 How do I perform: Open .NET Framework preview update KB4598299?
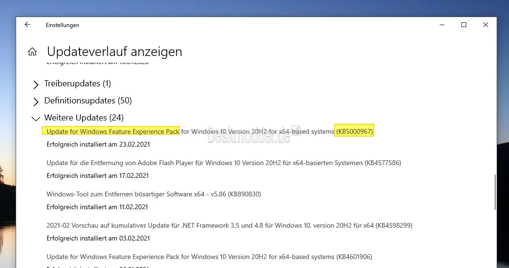tap(230, 225)
